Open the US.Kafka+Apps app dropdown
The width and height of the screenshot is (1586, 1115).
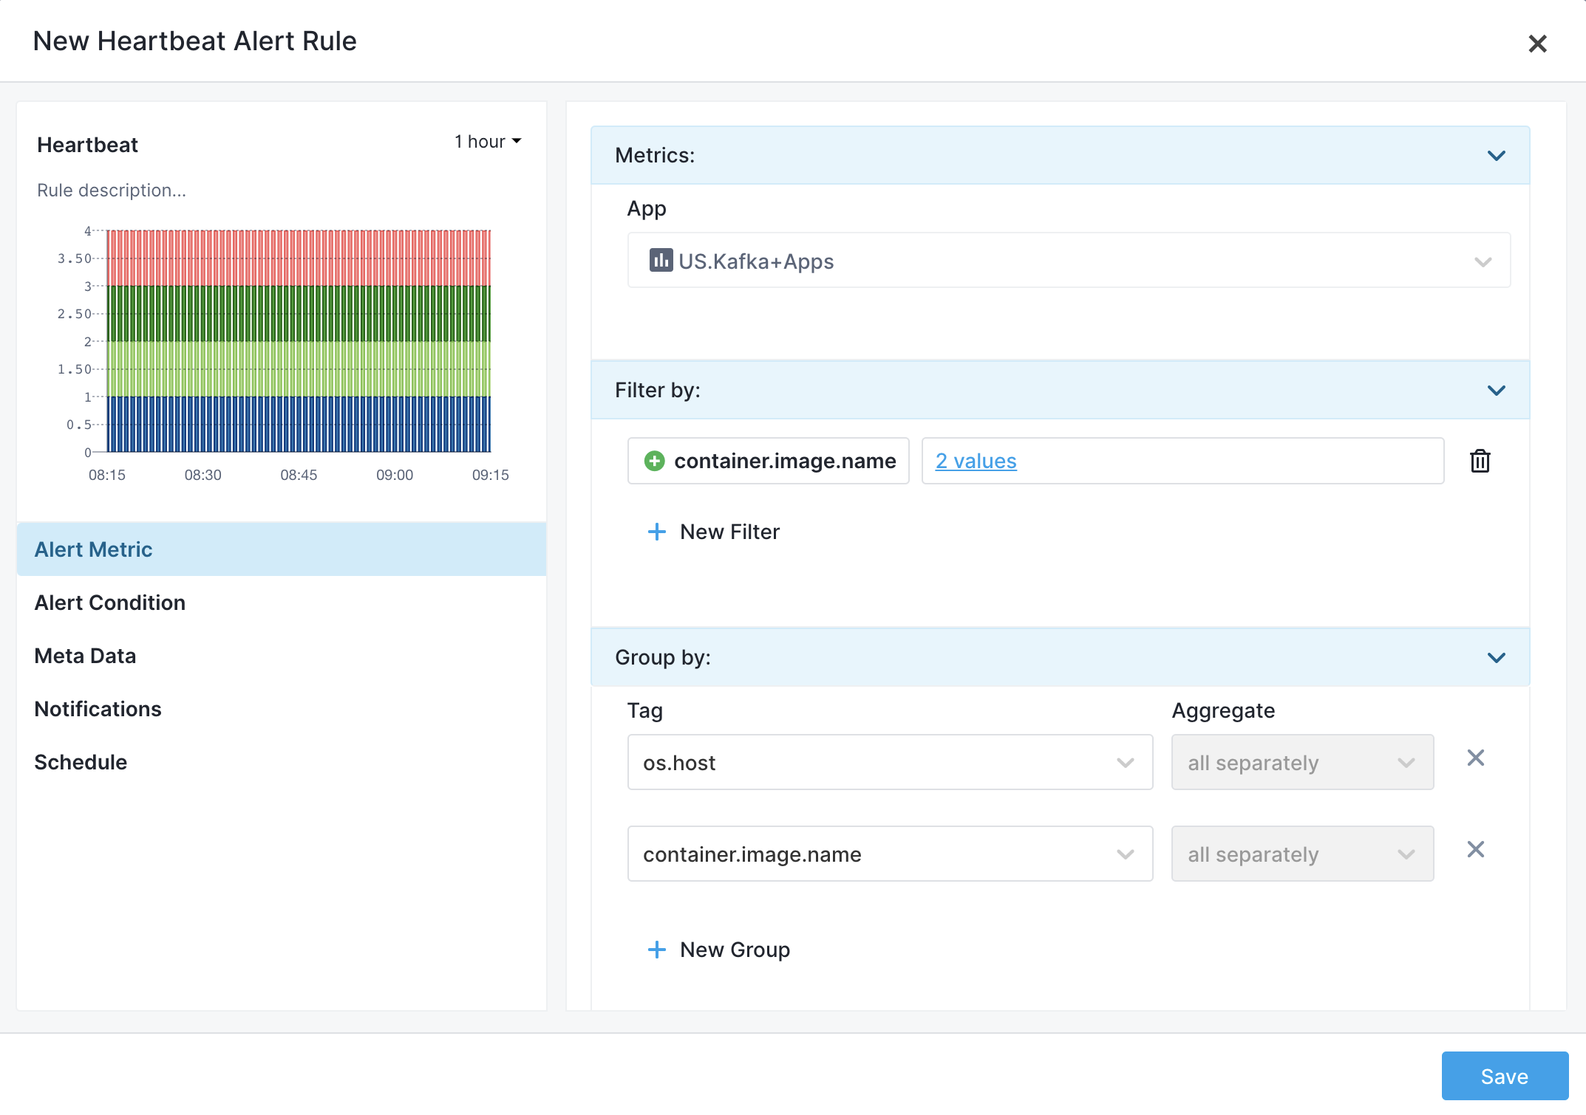click(1069, 260)
